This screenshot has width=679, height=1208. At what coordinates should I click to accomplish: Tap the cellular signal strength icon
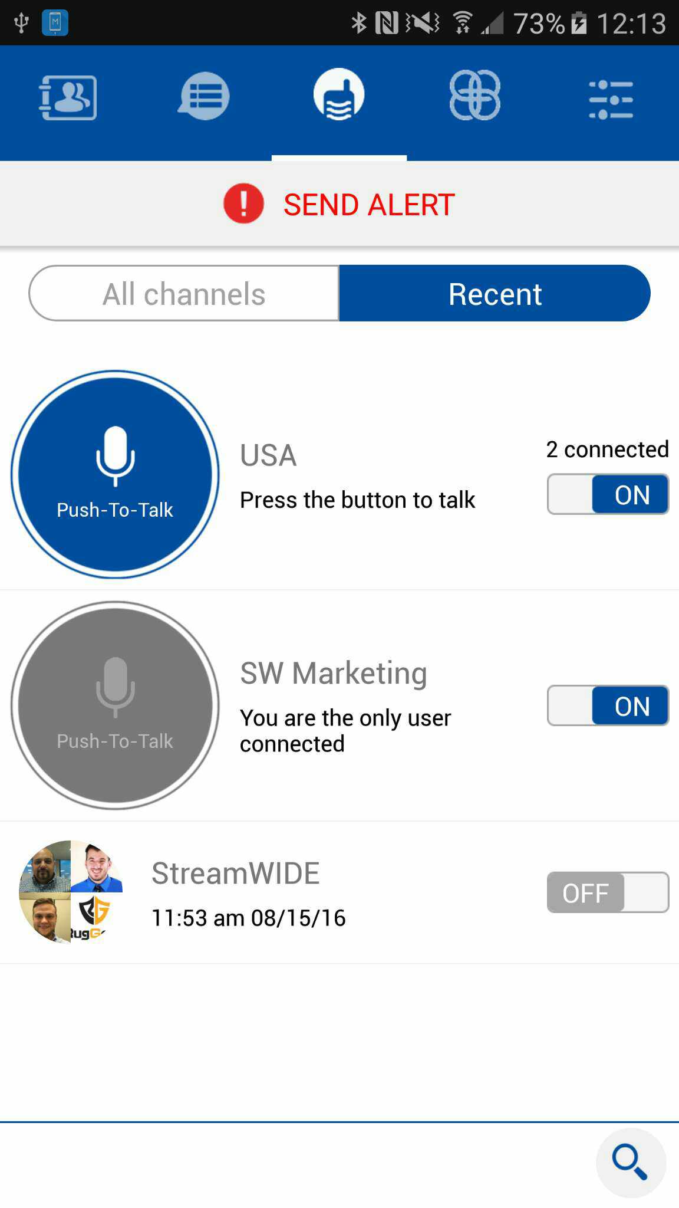point(492,23)
